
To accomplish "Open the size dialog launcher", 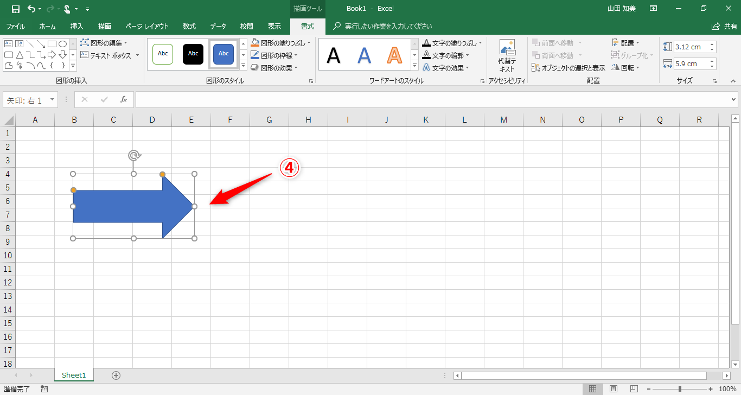I will point(714,81).
